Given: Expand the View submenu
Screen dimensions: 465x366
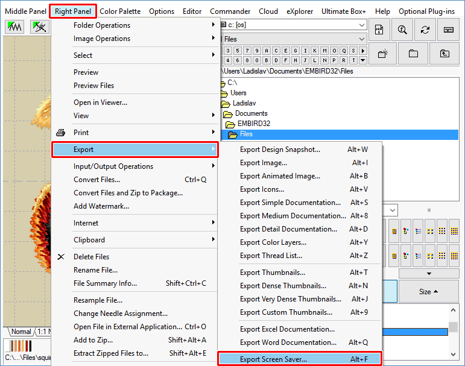Looking at the screenshot, I should pos(136,116).
